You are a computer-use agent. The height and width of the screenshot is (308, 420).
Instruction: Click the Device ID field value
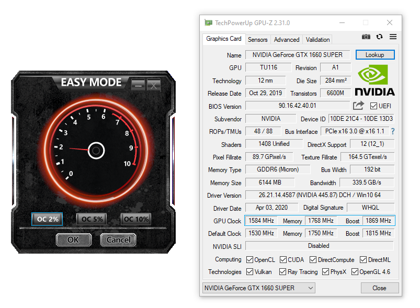[x=361, y=119]
